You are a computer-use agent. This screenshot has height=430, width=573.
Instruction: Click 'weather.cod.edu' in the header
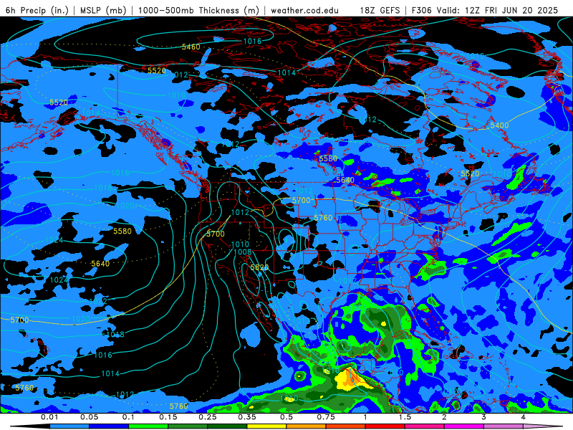(304, 10)
